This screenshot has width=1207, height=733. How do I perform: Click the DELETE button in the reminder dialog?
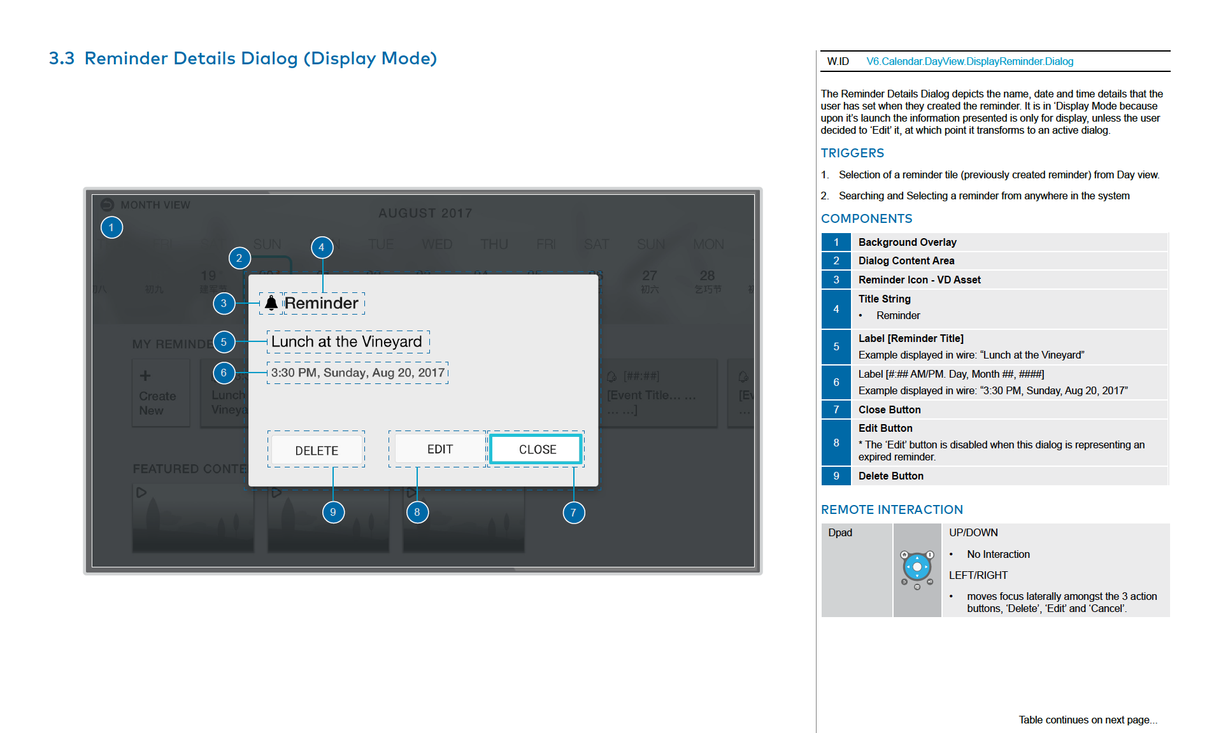tap(317, 450)
